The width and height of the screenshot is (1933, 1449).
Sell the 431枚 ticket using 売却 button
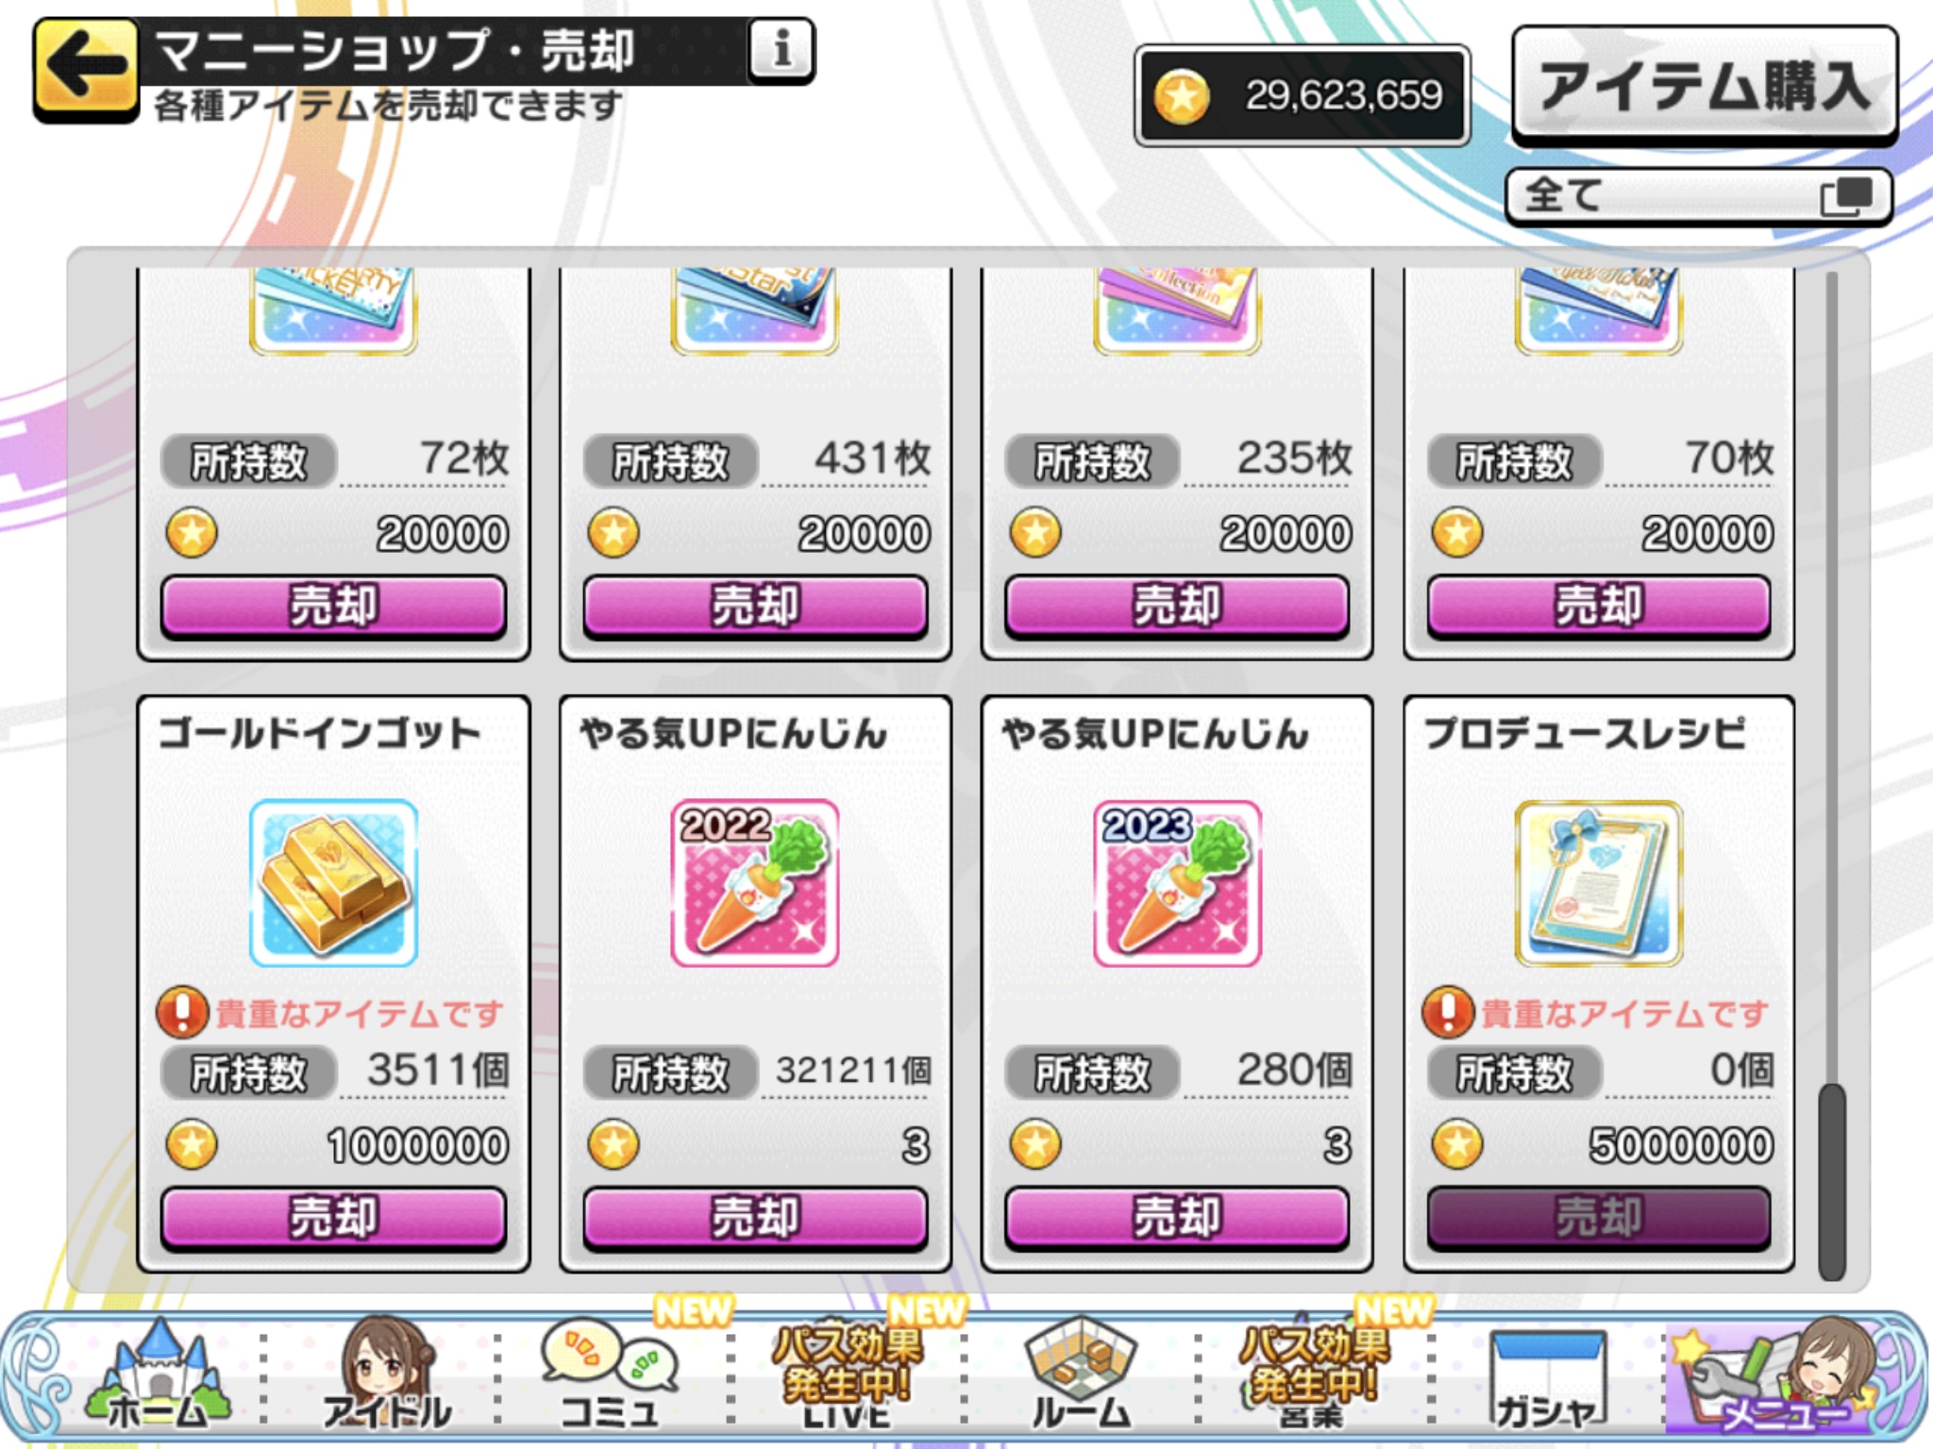click(755, 606)
